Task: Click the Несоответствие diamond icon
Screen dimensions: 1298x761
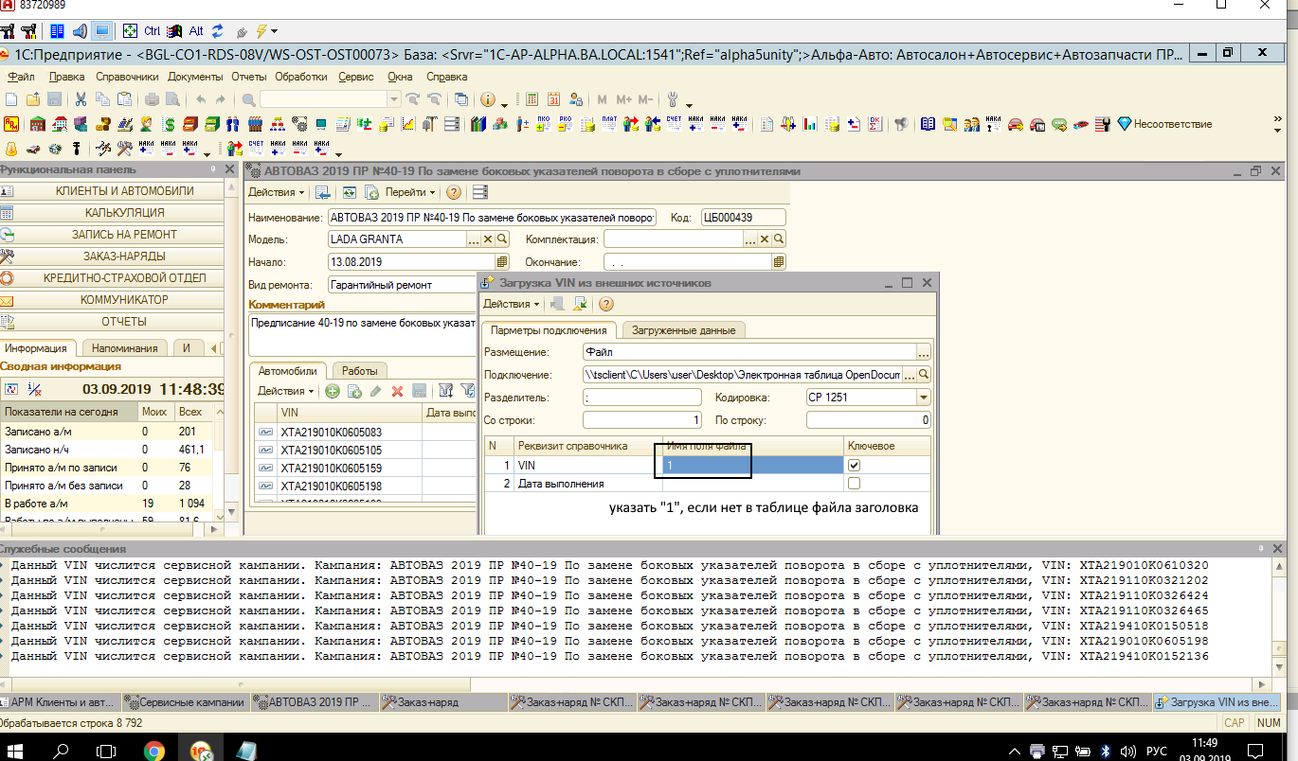Action: 1125,124
